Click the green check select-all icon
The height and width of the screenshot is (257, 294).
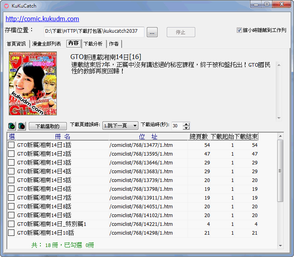[x=12, y=126]
